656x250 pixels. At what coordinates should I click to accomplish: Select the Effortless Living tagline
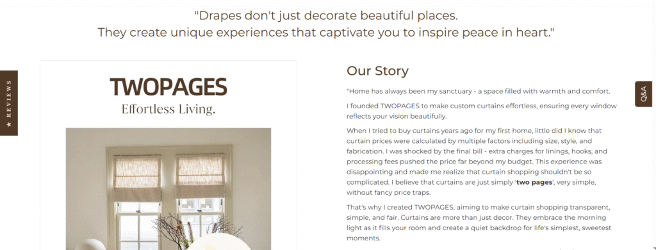click(x=168, y=110)
